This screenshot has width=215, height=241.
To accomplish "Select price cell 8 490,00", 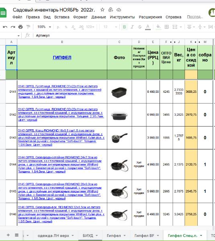I will point(153,92).
